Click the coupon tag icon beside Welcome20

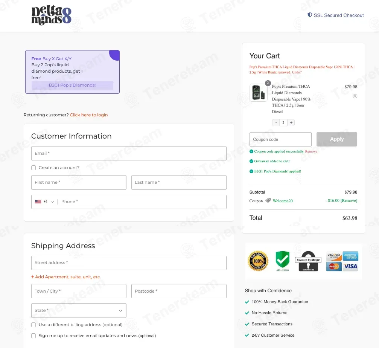tap(268, 200)
